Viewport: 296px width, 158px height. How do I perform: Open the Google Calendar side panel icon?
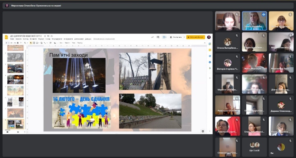(x=210, y=44)
